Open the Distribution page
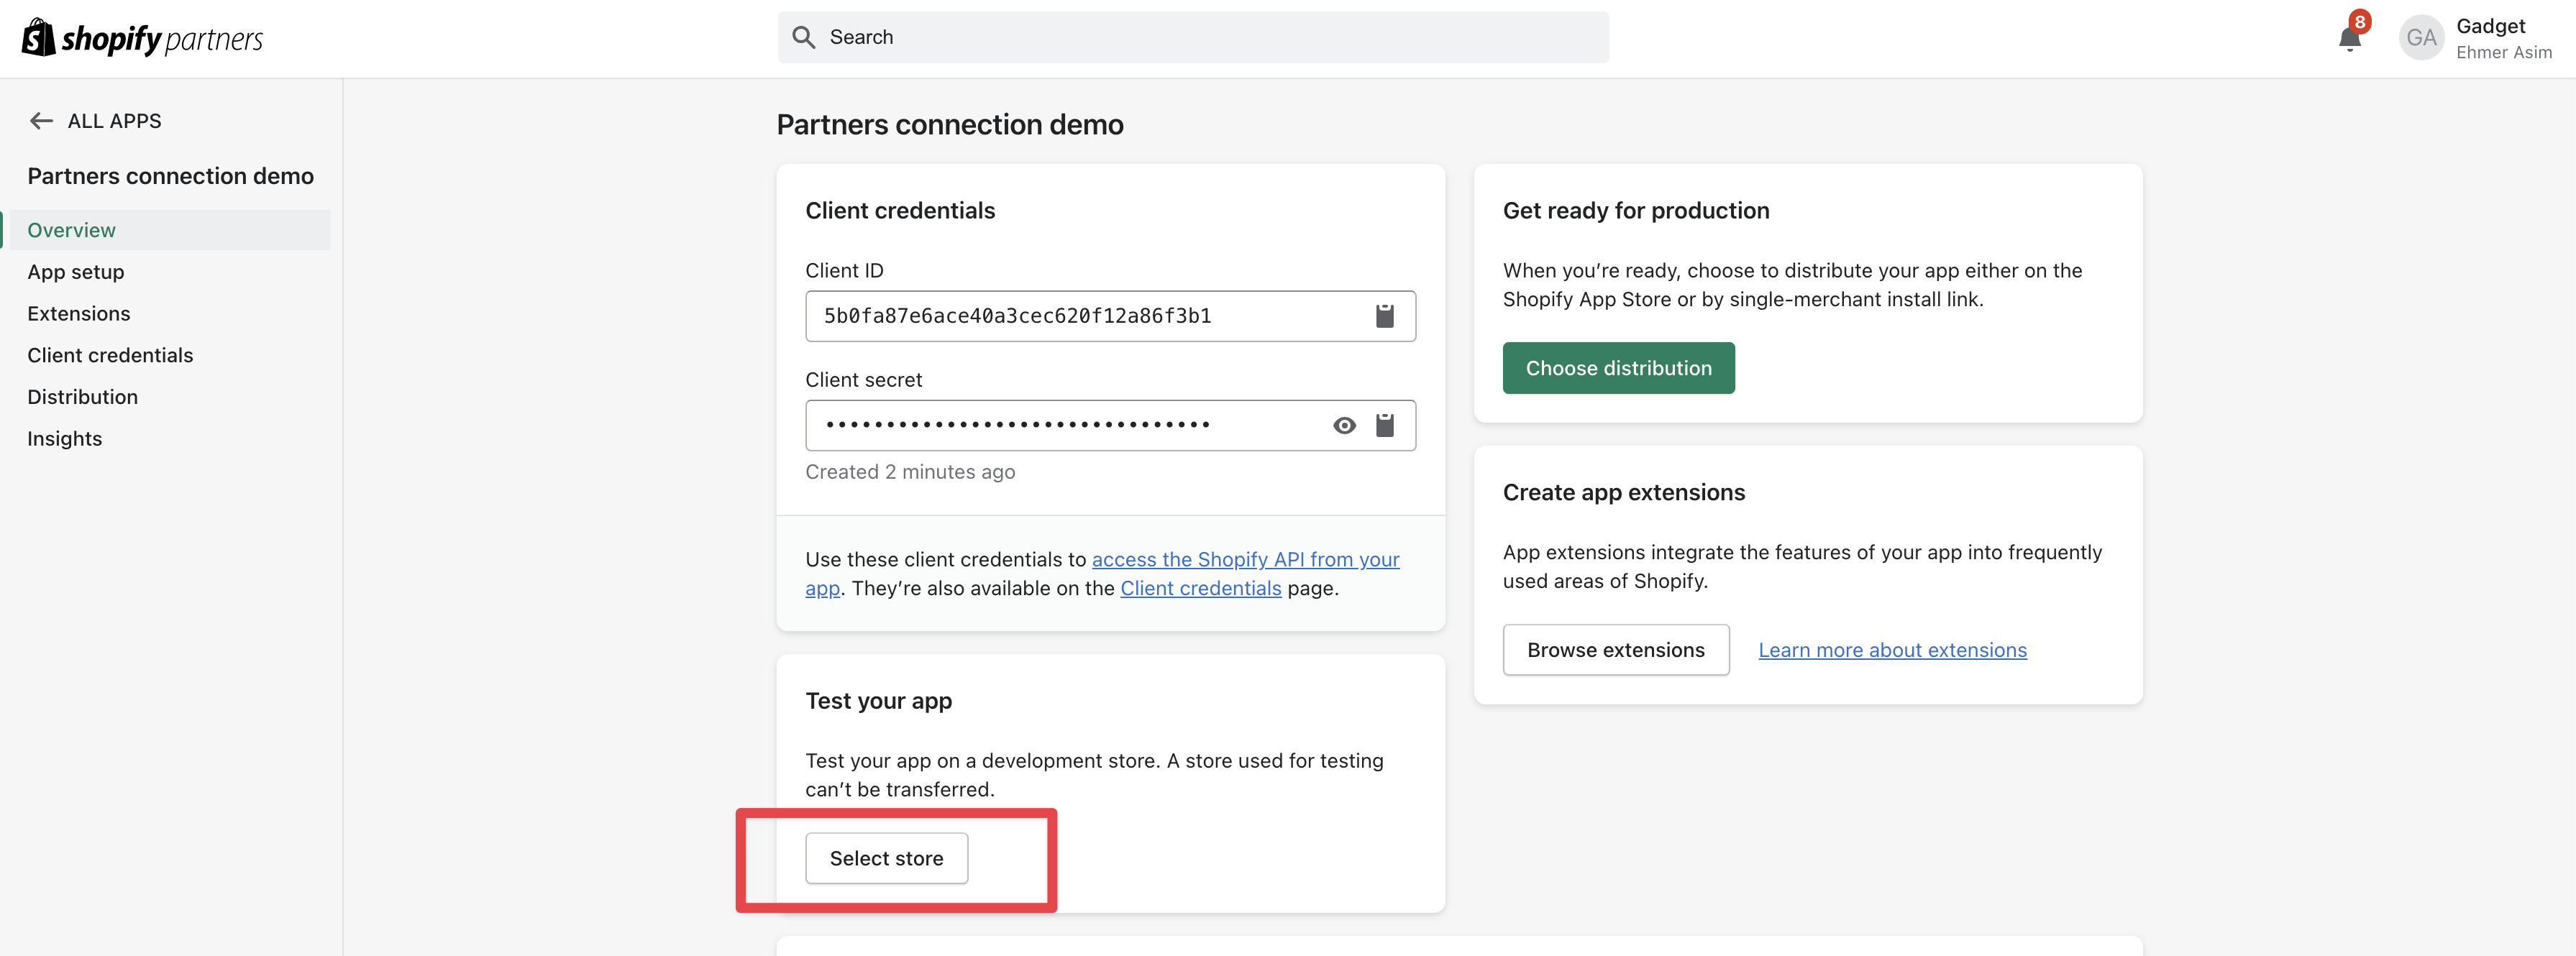 [x=83, y=397]
